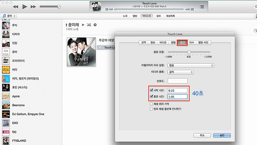257x145 pixels.
Task: Click the 음량 조절 volume adjustment slider
Action: click(x=189, y=52)
